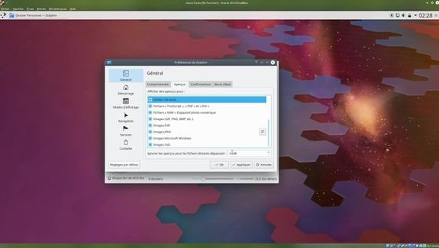Viewport: 439px width, 248px height.
Task: Click the Appliquer button
Action: pyautogui.click(x=241, y=165)
